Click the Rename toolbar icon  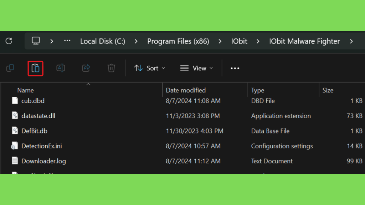[x=61, y=68]
